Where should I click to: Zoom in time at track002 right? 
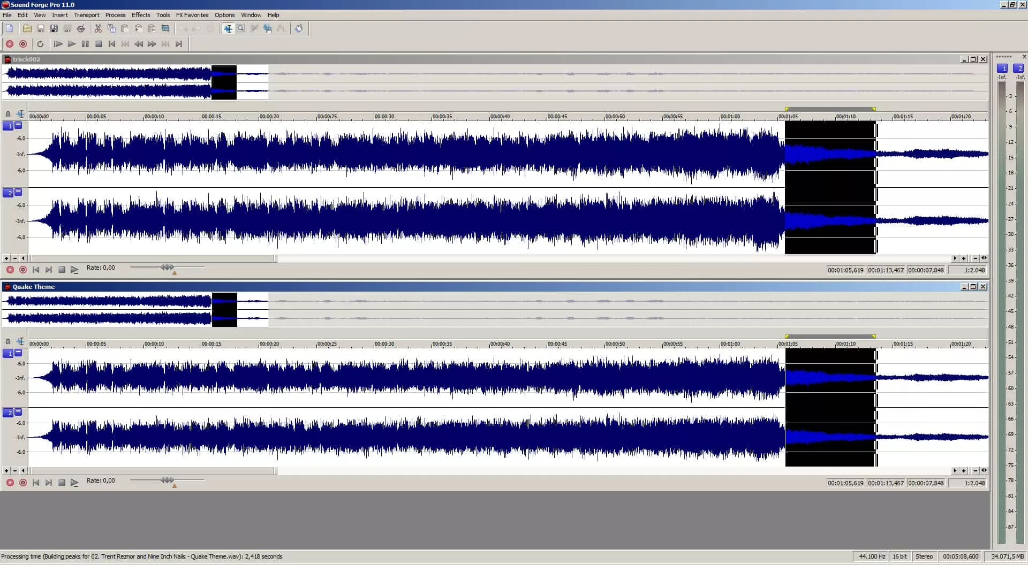[964, 258]
